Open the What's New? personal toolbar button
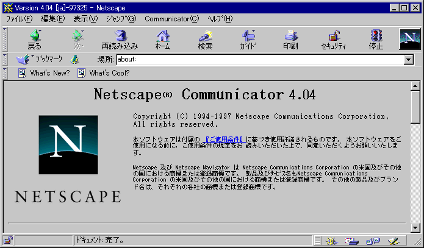 44,73
